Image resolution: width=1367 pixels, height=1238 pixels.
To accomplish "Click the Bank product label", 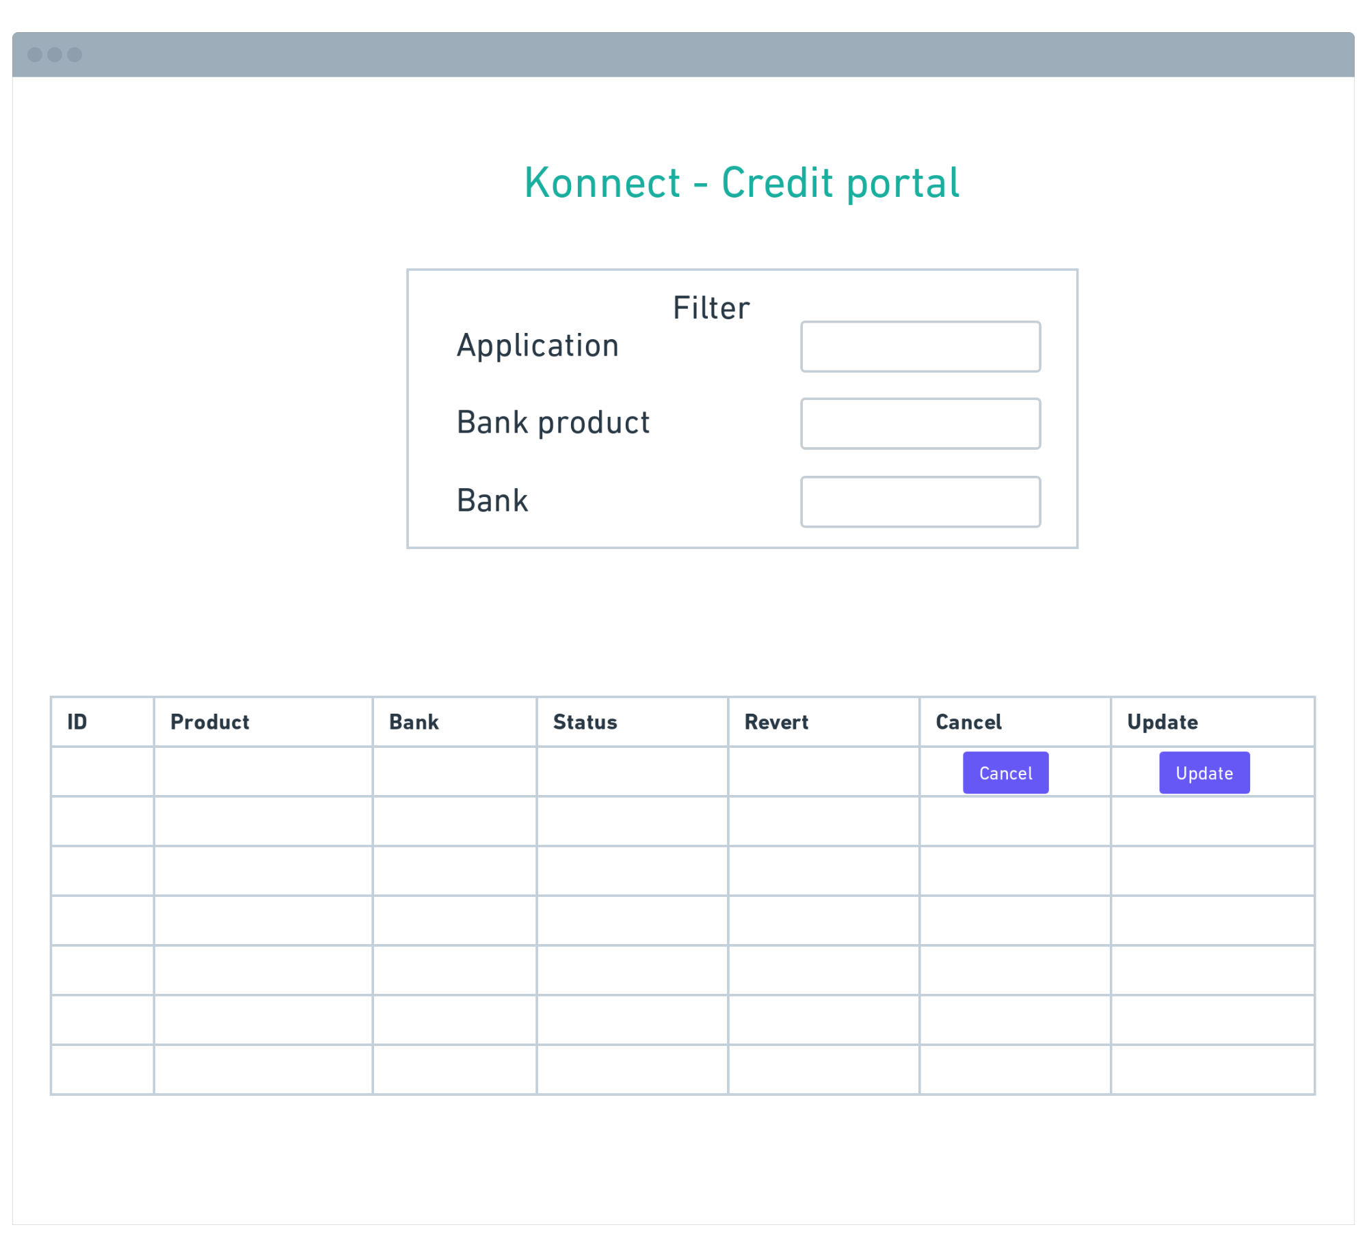I will (553, 422).
